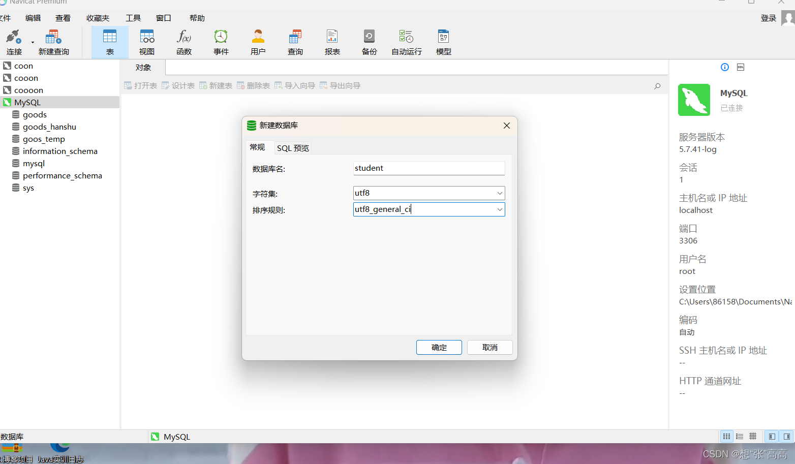Open the Tools menu
Image resolution: width=795 pixels, height=464 pixels.
[133, 18]
